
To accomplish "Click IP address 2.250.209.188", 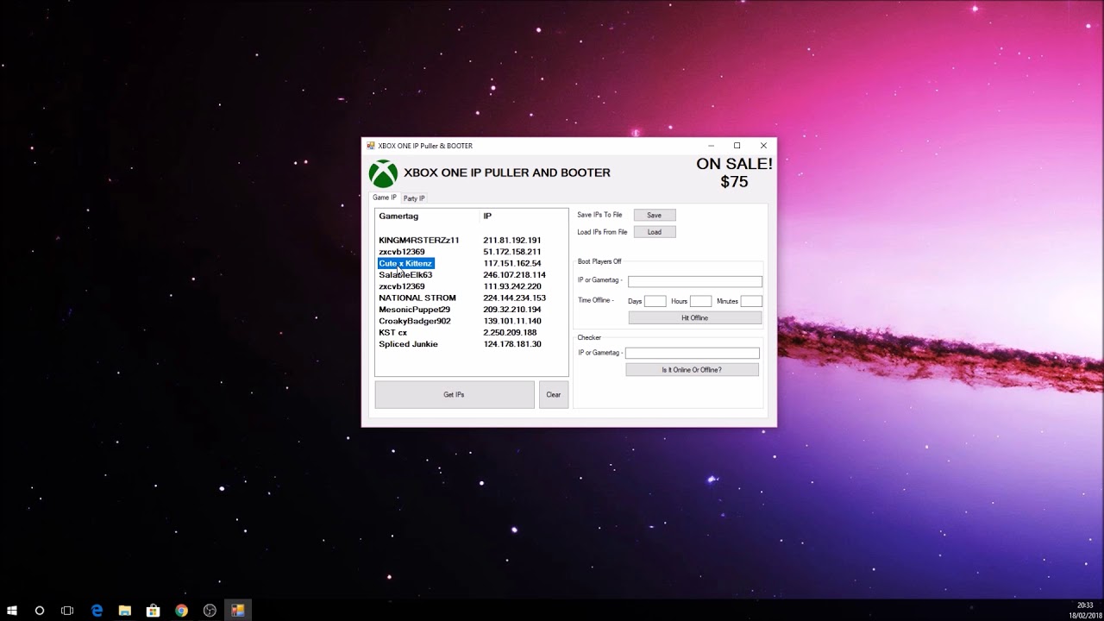I will click(510, 333).
